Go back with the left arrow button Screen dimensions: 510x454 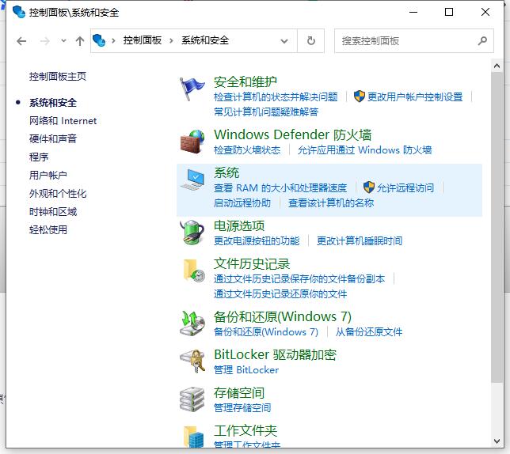(21, 41)
